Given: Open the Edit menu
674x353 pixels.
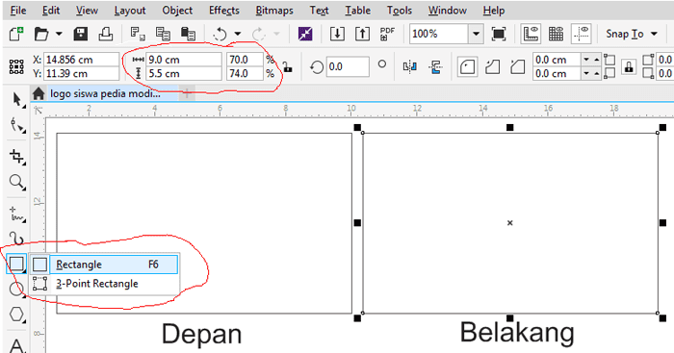Looking at the screenshot, I should pyautogui.click(x=51, y=11).
